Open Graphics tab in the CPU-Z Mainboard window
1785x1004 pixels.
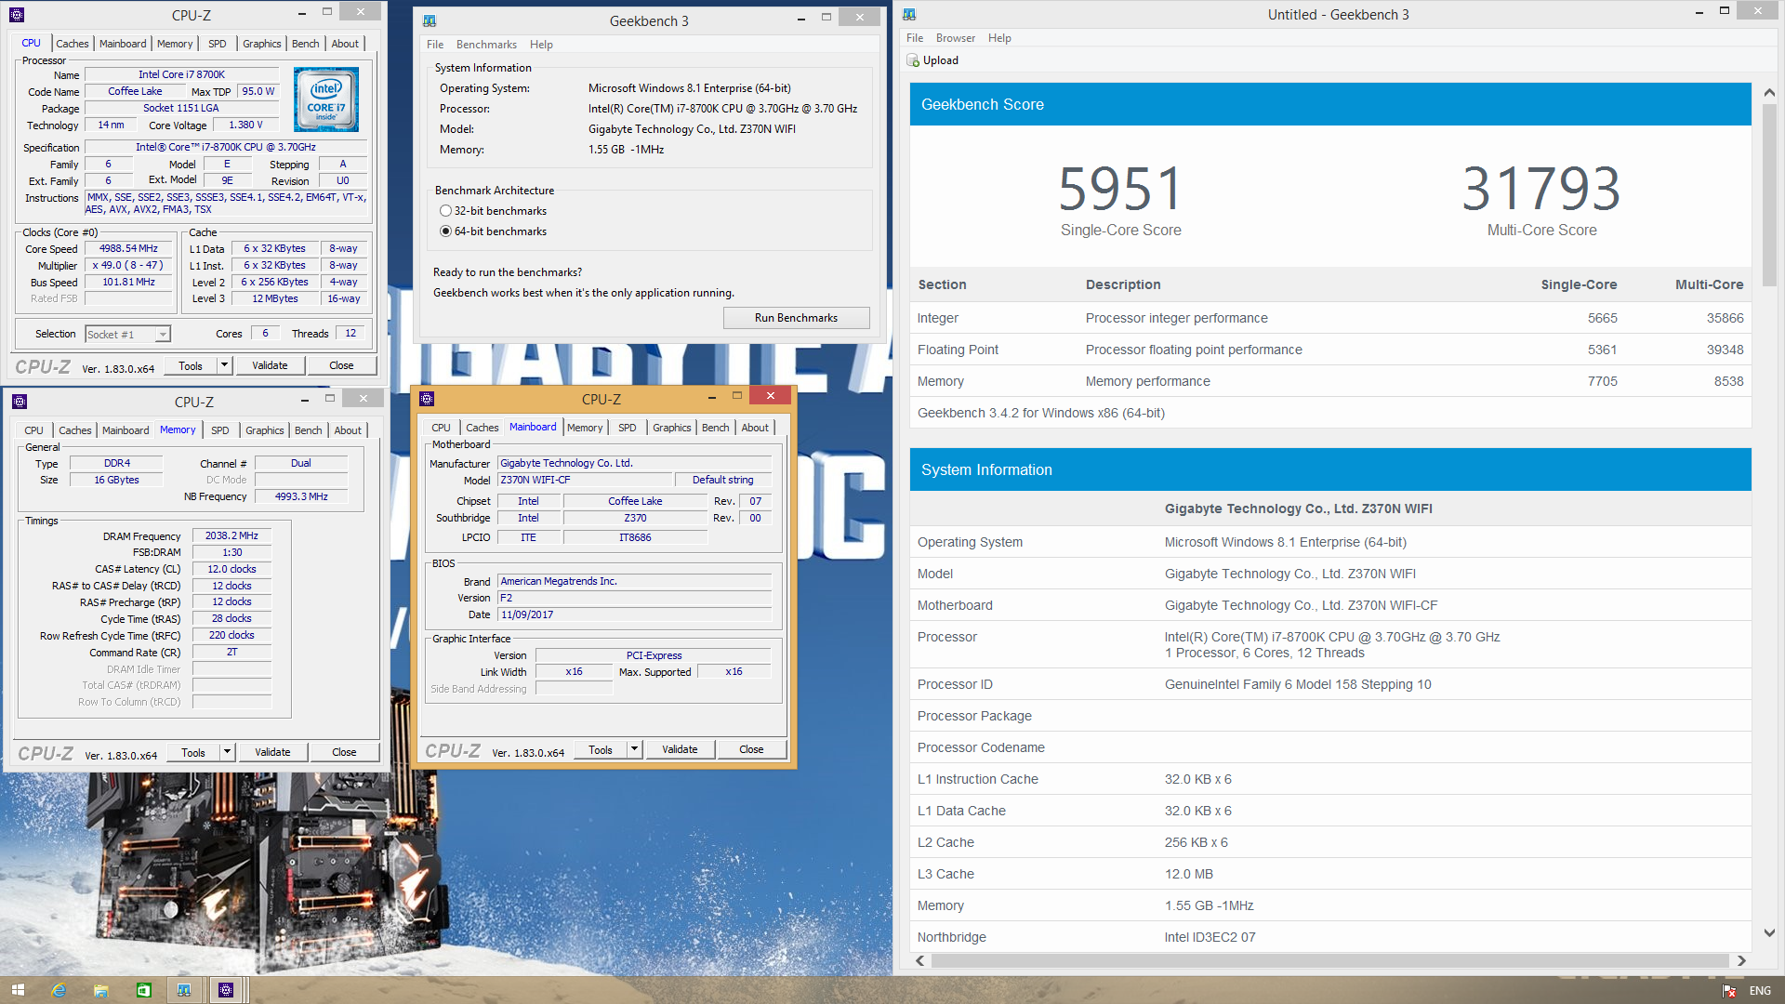[x=671, y=428]
